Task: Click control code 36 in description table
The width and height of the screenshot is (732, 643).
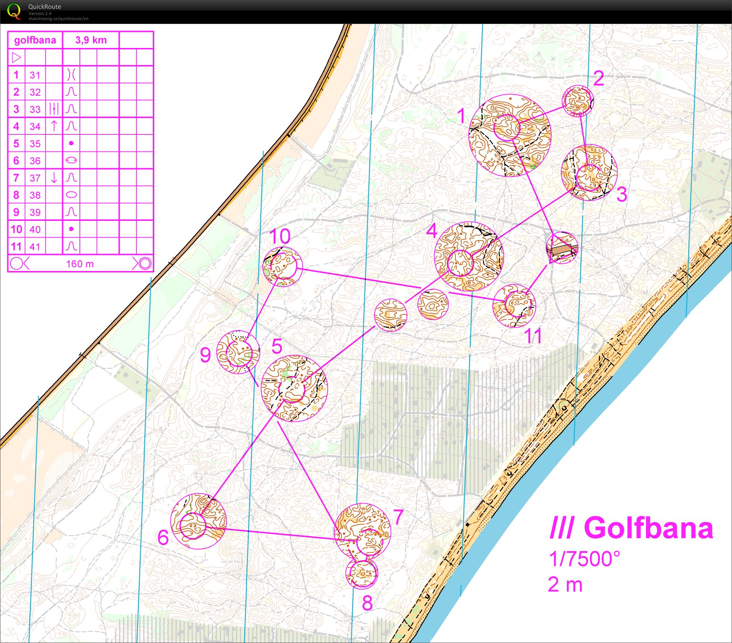Action: click(x=35, y=161)
